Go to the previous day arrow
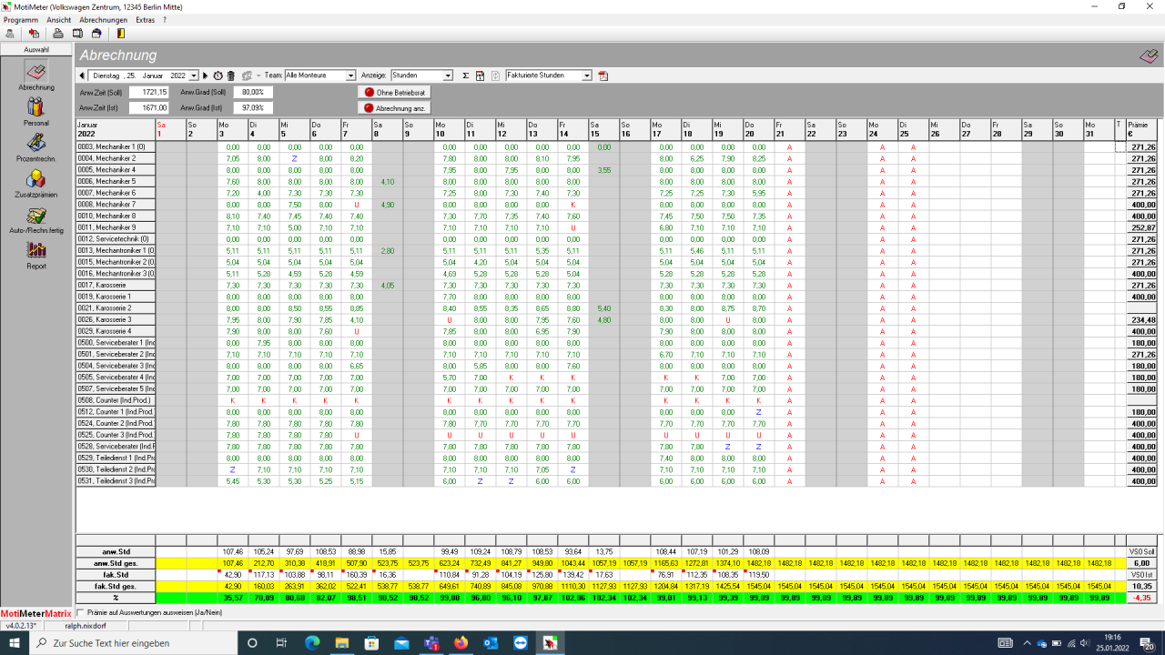 [82, 76]
